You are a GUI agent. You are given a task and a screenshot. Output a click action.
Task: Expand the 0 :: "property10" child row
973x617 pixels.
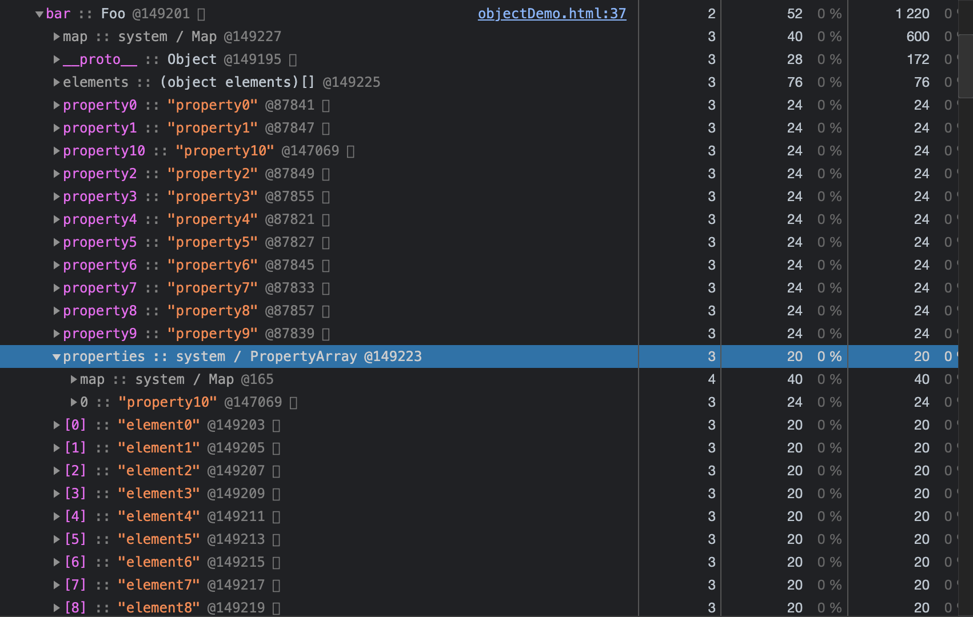74,402
